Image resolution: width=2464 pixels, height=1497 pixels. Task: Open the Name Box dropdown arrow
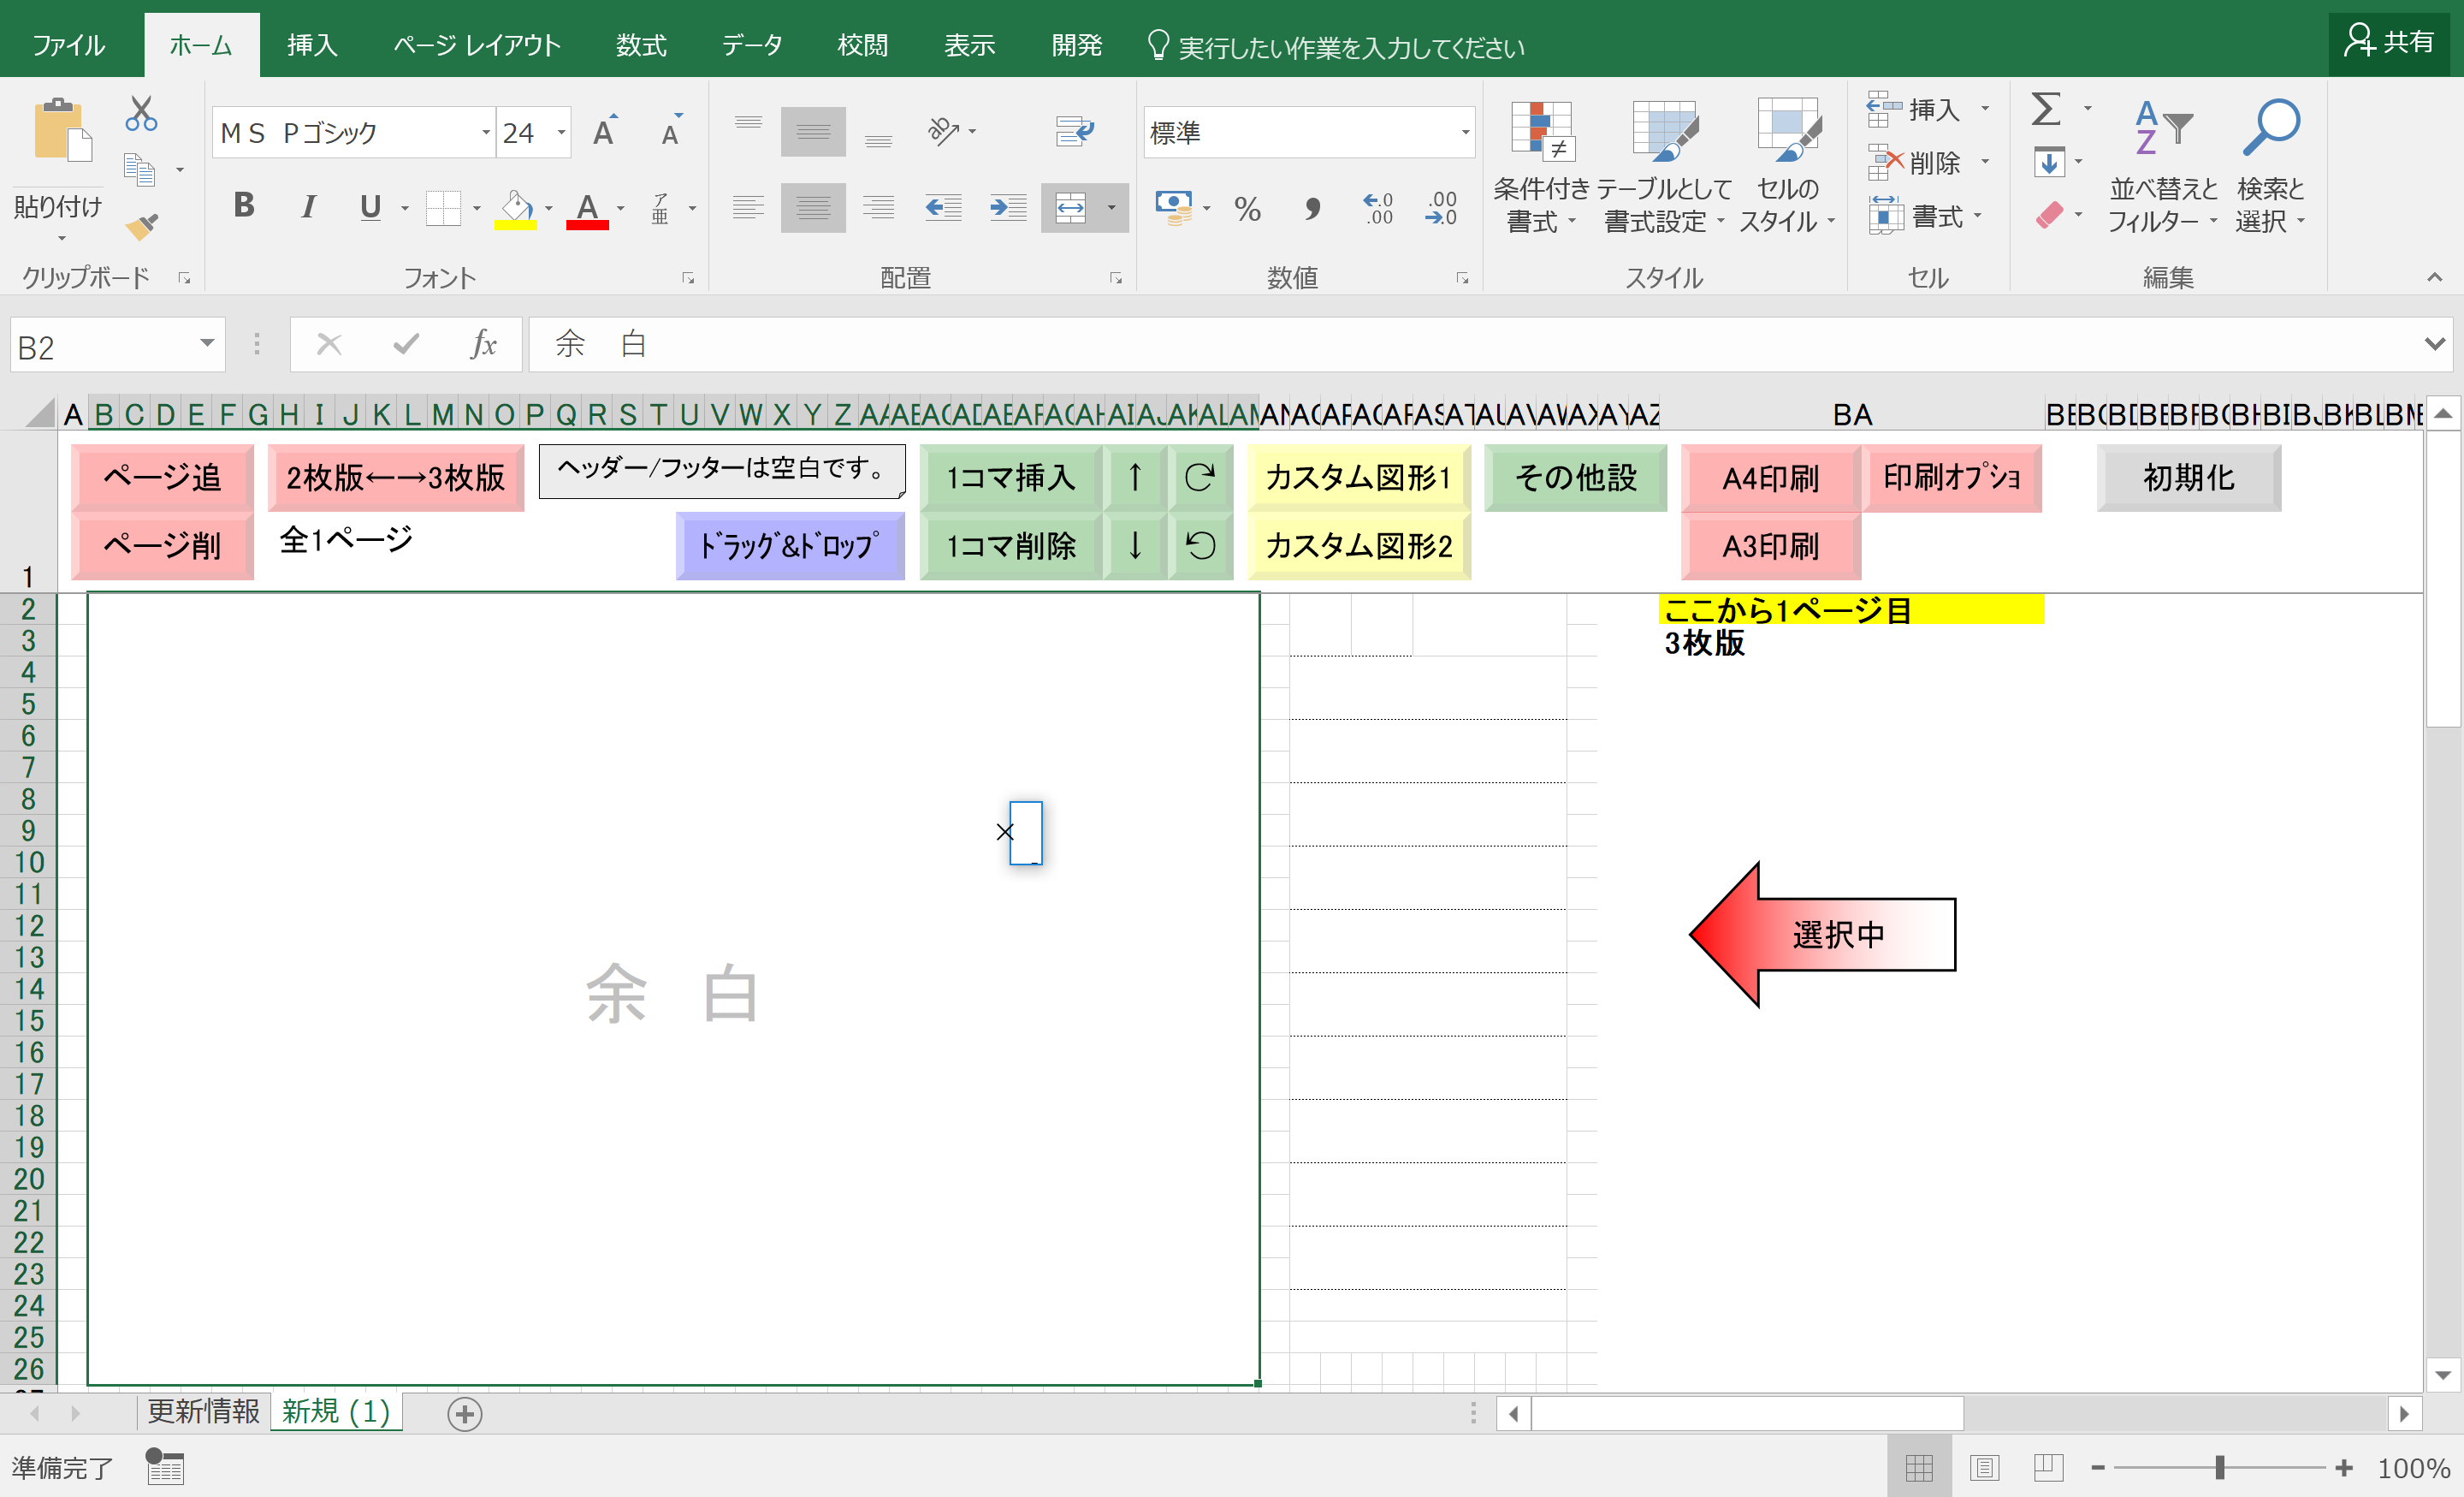(207, 344)
